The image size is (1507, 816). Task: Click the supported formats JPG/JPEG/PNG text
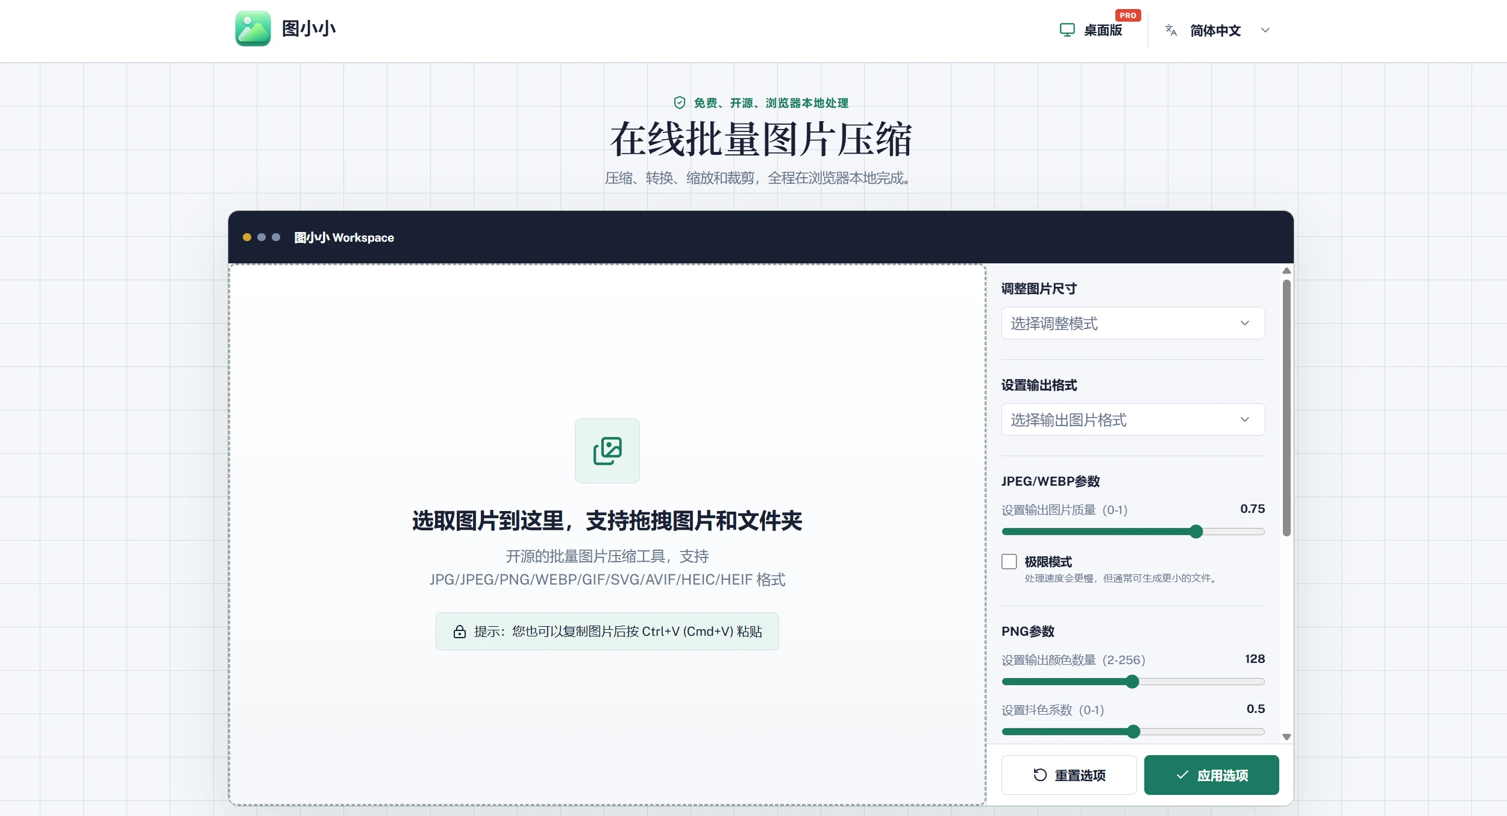point(607,580)
